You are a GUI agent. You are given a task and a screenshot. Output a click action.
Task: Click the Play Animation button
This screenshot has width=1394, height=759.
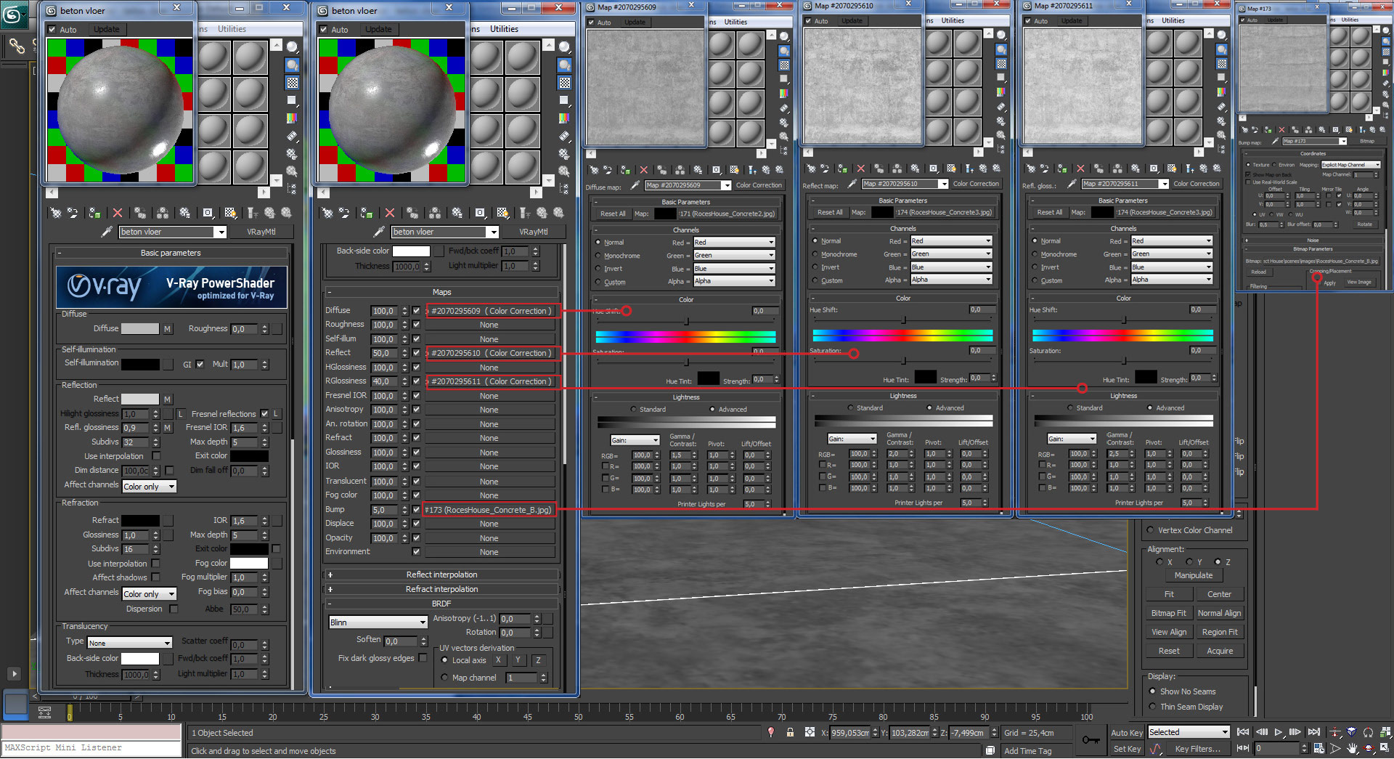1279,732
